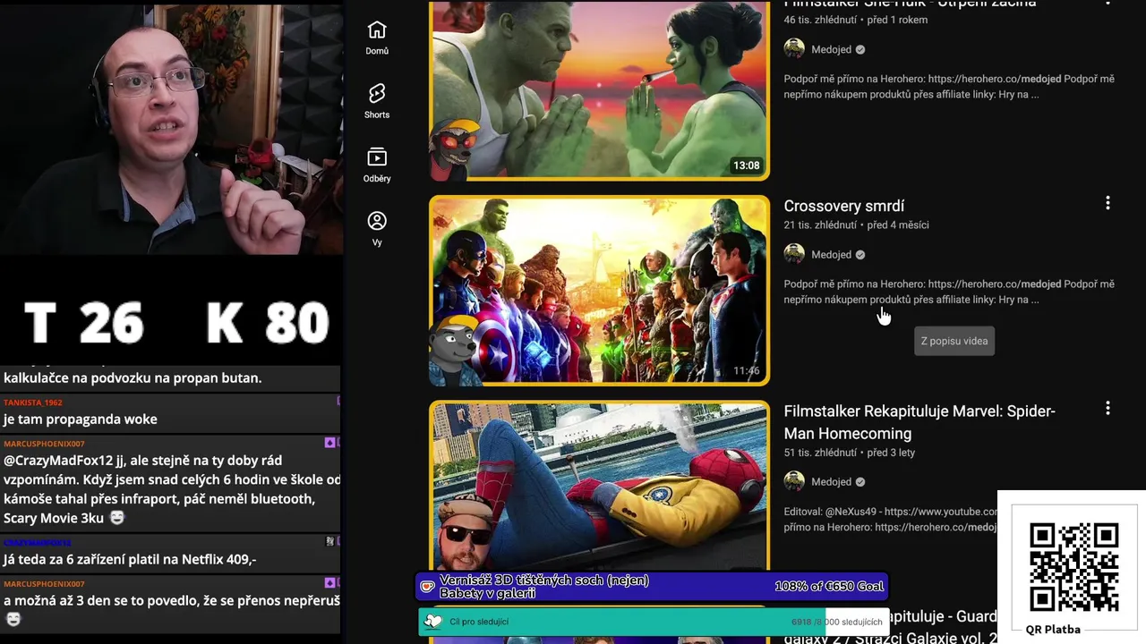Click chat message about Netflix 409,-
This screenshot has height=644, width=1146.
(130, 560)
